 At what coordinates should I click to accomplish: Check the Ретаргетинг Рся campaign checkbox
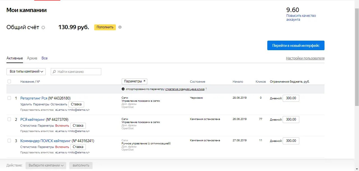[9, 98]
